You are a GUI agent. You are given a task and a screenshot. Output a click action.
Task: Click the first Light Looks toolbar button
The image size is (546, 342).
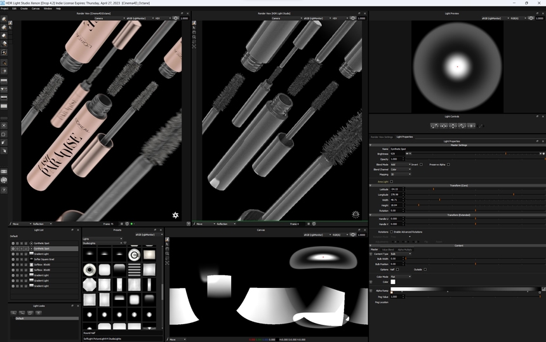tap(13, 313)
